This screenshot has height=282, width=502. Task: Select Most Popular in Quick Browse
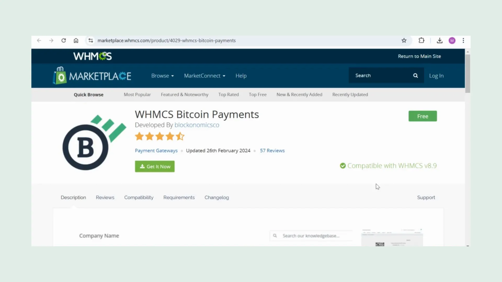[137, 95]
